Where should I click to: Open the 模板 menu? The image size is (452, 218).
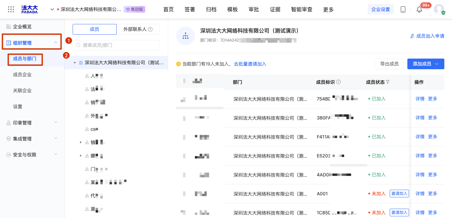pyautogui.click(x=232, y=9)
